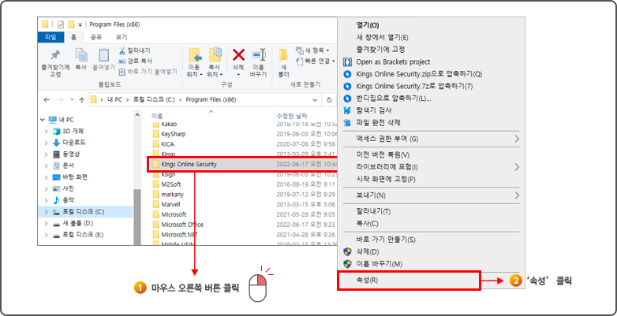
Task: Switch to the Home (홈) tab
Action: point(73,37)
